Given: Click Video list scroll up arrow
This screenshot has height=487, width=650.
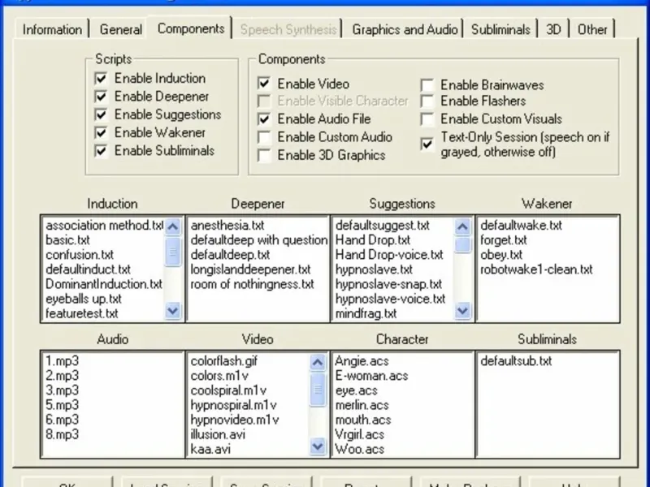Looking at the screenshot, I should 318,362.
